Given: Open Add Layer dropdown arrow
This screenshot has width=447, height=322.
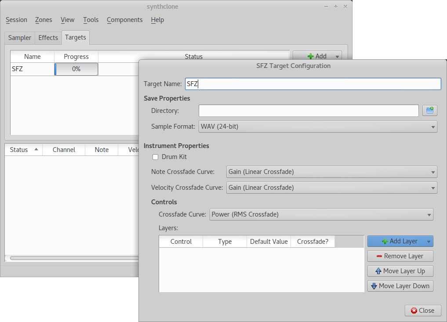Looking at the screenshot, I should [429, 241].
